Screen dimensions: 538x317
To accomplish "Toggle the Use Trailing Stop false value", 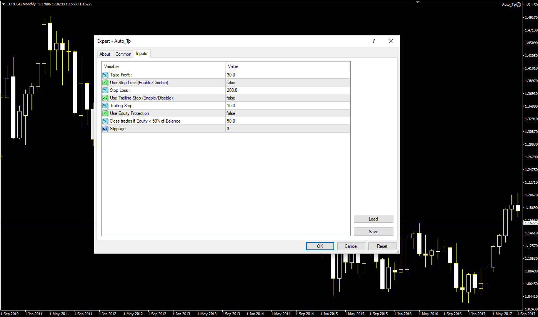I will pyautogui.click(x=231, y=98).
